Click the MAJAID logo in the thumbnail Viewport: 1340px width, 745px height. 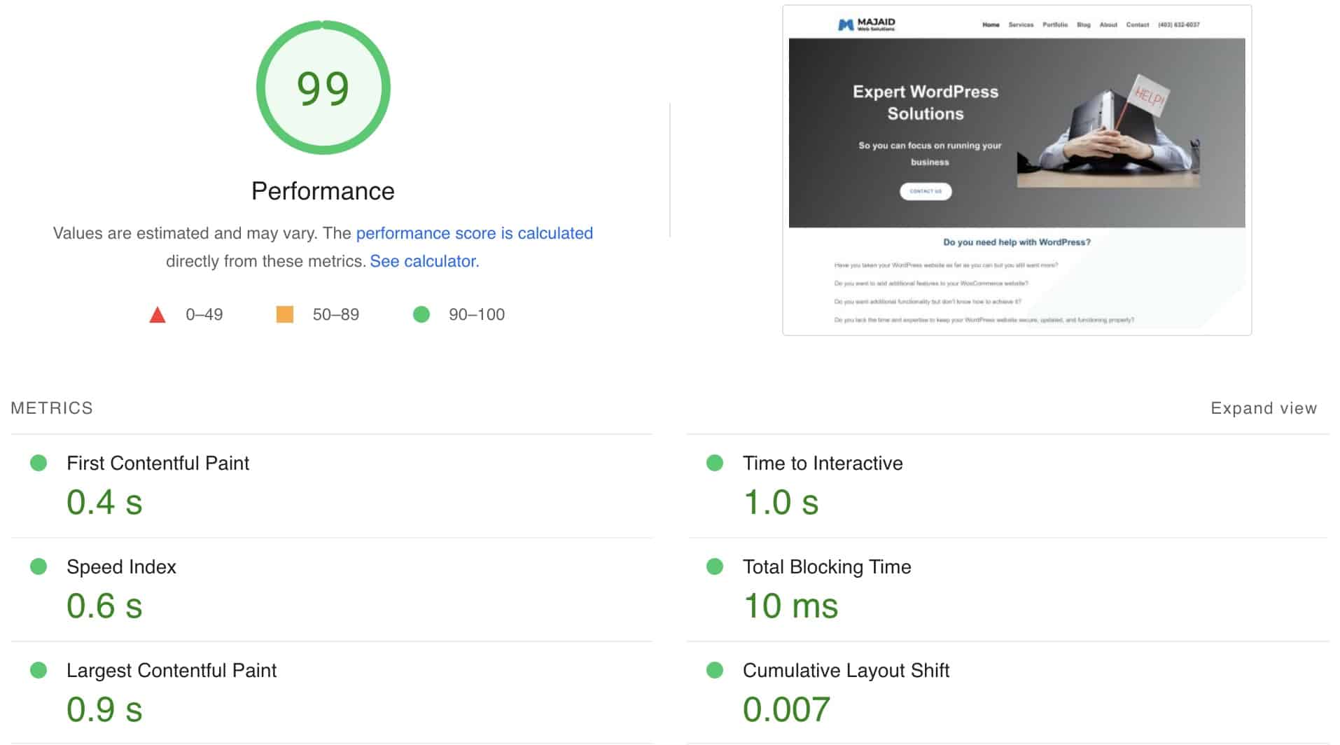tap(867, 25)
